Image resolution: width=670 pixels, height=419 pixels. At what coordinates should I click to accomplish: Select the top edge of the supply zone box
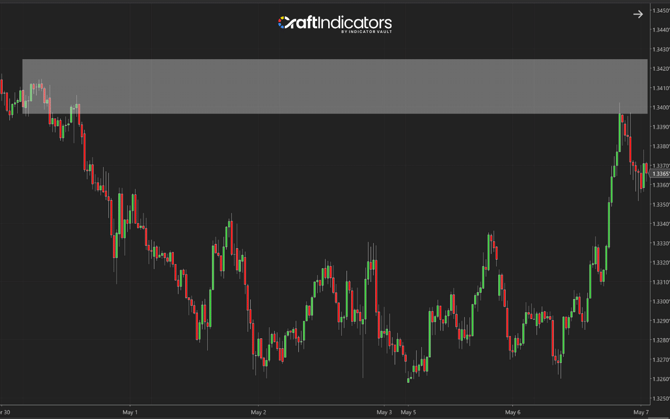pos(335,59)
